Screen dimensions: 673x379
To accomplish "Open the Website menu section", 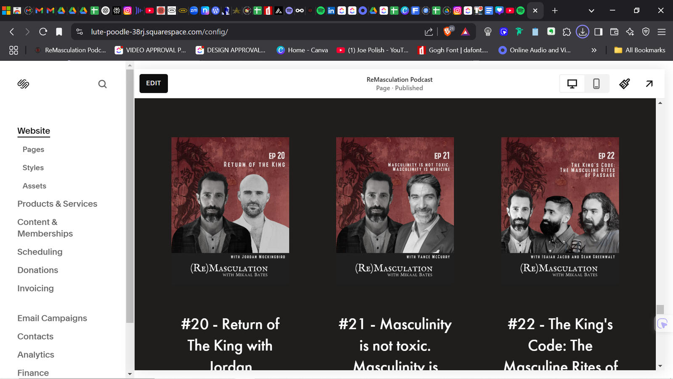I will click(x=34, y=131).
